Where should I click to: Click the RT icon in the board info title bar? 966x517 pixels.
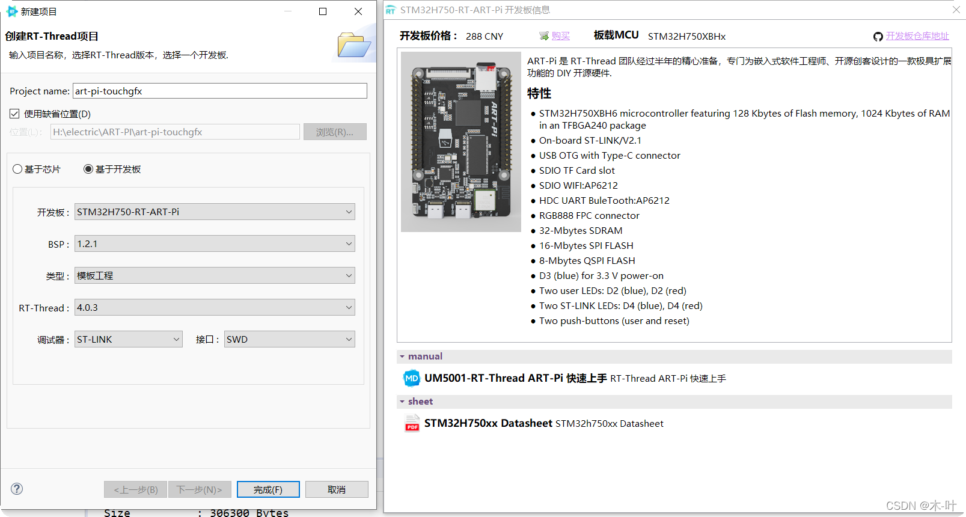click(x=391, y=10)
